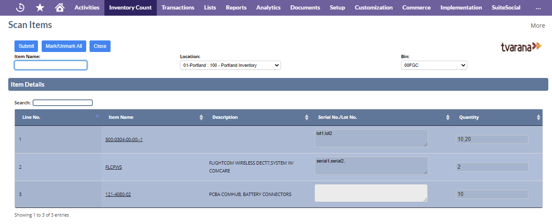Viewport: 552px width, 224px height.
Task: Open item link 500-0304-00-00--1
Action: click(124, 139)
